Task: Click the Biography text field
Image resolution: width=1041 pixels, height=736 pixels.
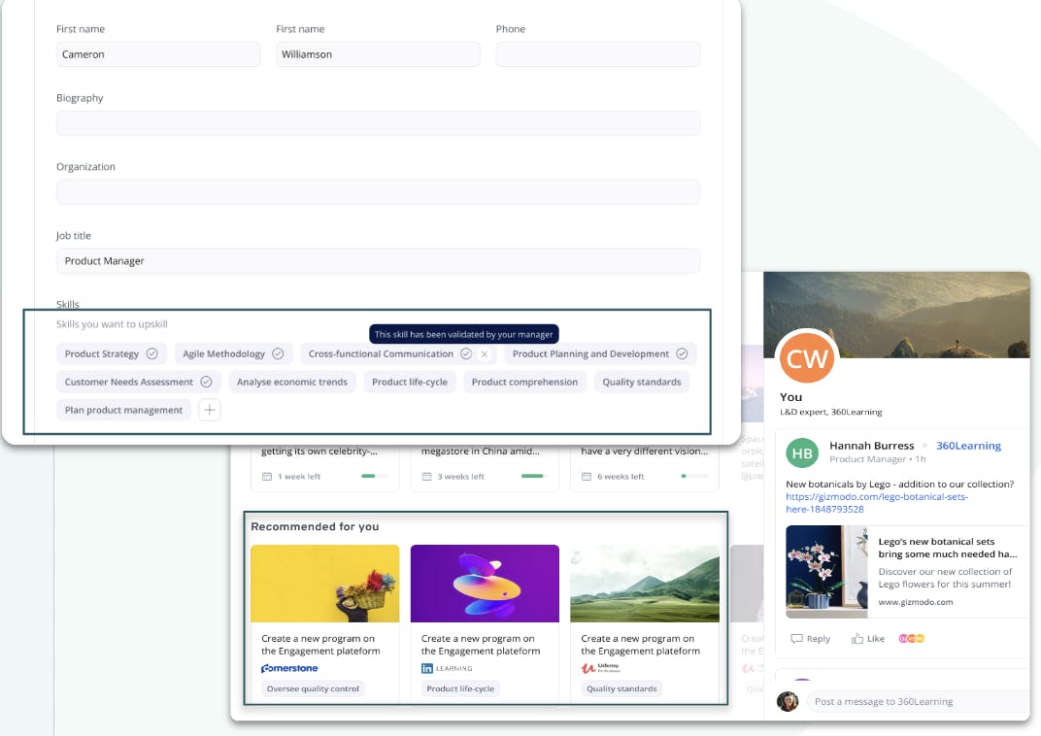Action: pos(378,123)
